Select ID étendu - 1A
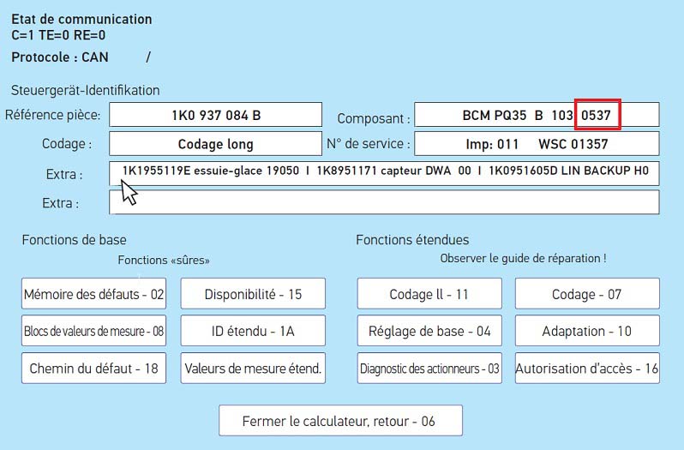This screenshot has height=450, width=684. pos(253,331)
